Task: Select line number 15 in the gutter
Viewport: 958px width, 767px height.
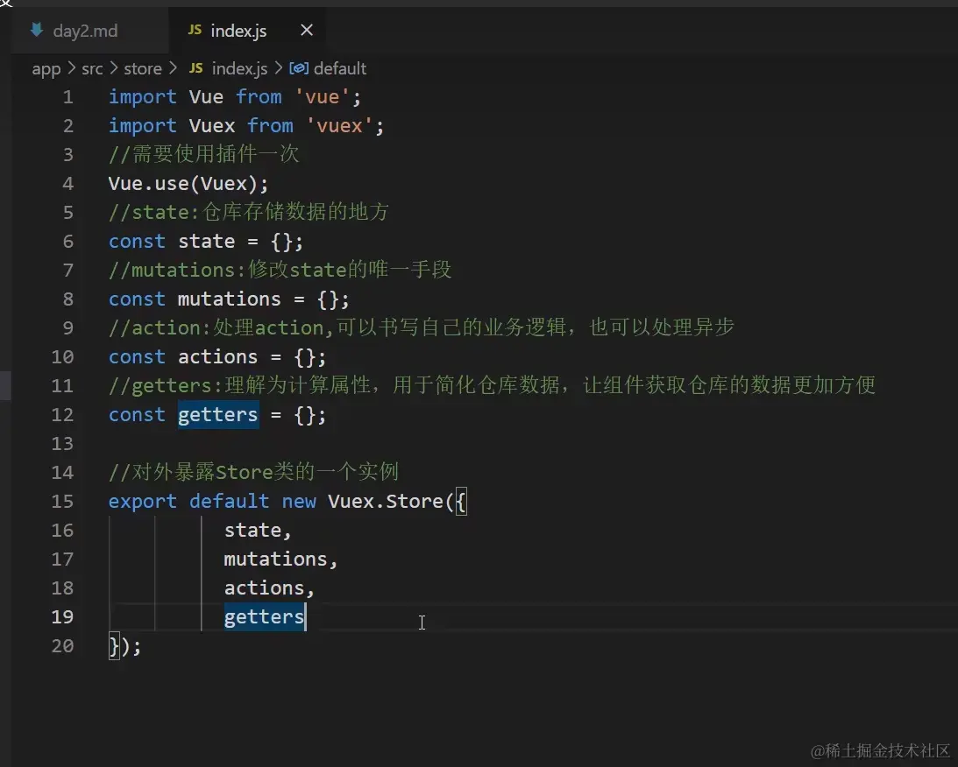Action: click(62, 502)
